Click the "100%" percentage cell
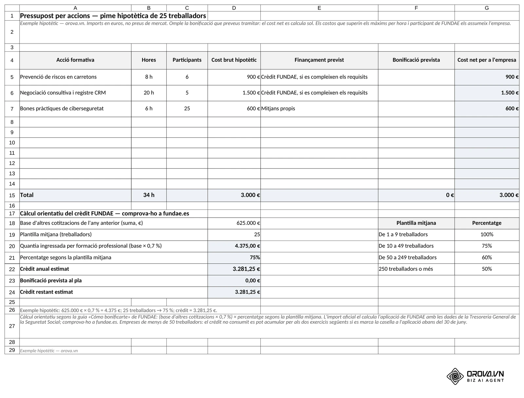The image size is (524, 398). pyautogui.click(x=487, y=235)
